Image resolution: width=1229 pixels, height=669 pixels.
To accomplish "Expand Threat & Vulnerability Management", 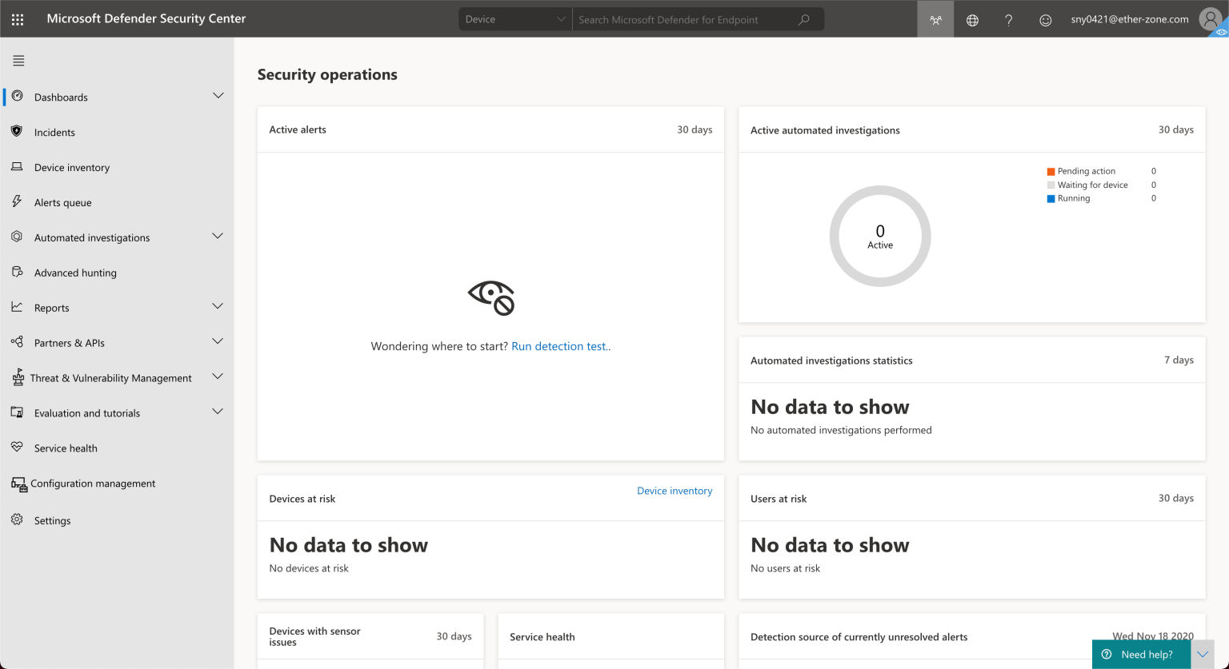I will pyautogui.click(x=218, y=376).
